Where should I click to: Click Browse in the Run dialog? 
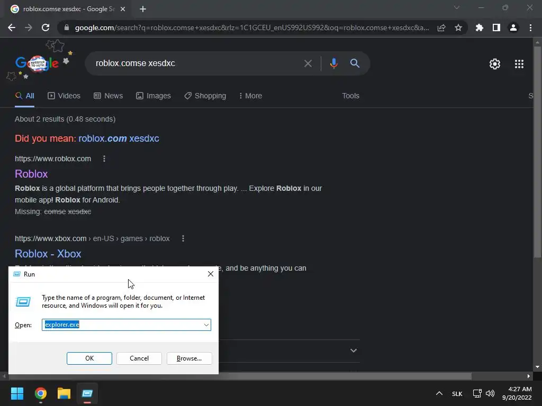coord(189,358)
